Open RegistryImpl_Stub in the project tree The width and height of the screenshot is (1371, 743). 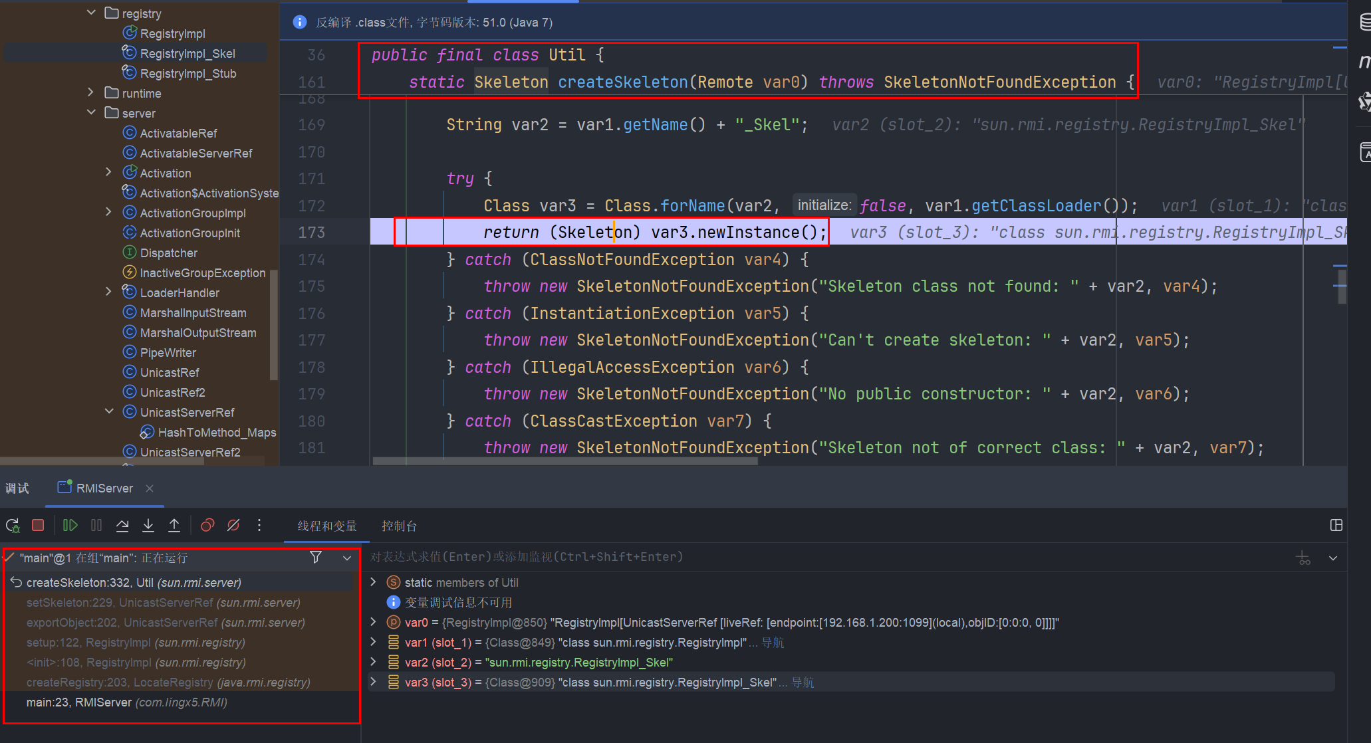click(187, 74)
